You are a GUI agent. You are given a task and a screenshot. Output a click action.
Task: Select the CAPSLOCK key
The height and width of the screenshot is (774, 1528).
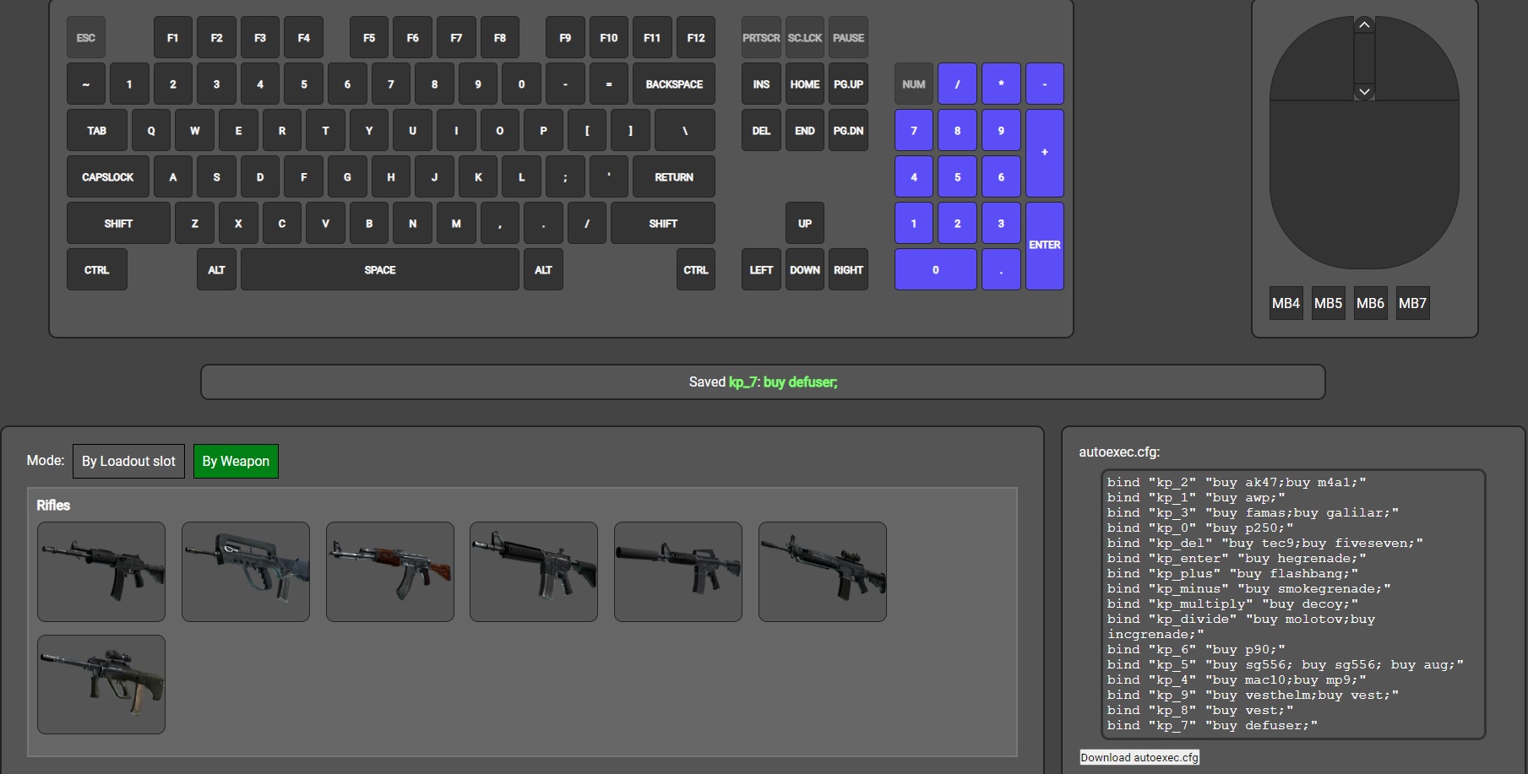[x=108, y=177]
